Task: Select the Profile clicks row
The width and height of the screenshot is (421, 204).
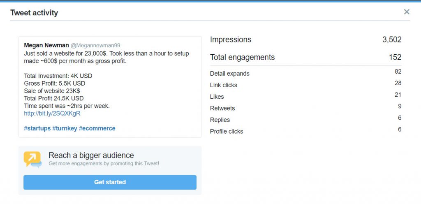Action: tap(306, 131)
